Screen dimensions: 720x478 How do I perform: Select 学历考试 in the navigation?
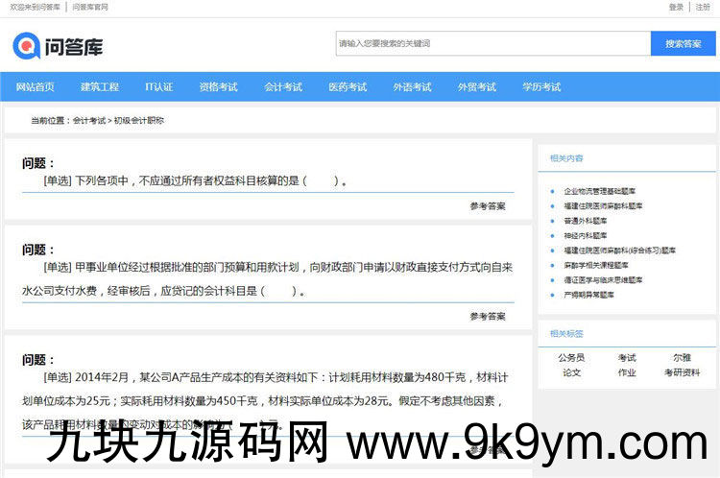541,87
